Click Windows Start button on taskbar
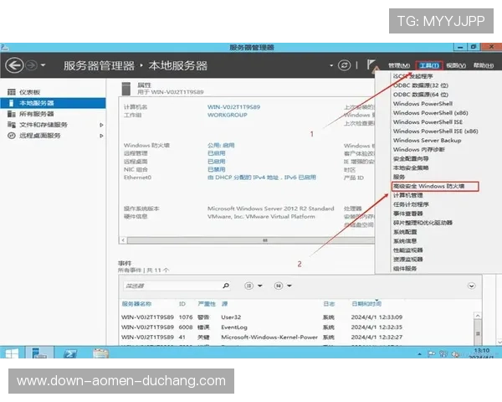The height and width of the screenshot is (402, 502). (12, 353)
